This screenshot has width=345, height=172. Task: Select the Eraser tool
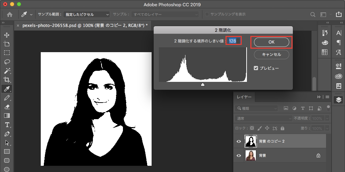pyautogui.click(x=7, y=107)
